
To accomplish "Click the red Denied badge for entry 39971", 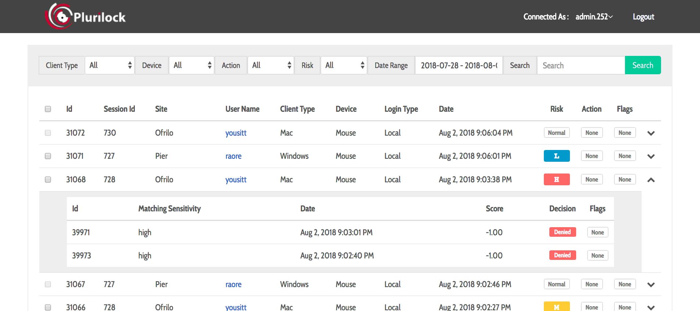I will point(562,232).
